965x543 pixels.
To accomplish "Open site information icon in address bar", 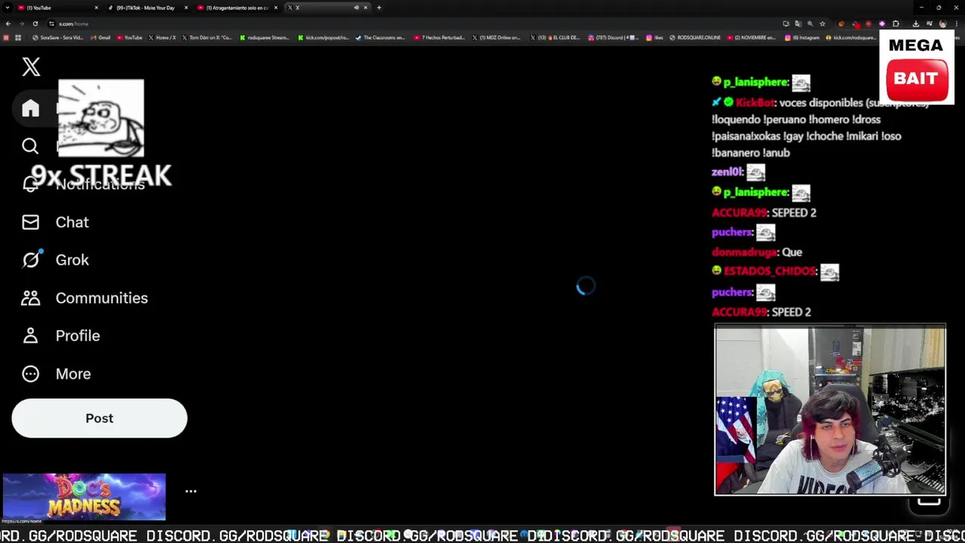I will coord(51,23).
